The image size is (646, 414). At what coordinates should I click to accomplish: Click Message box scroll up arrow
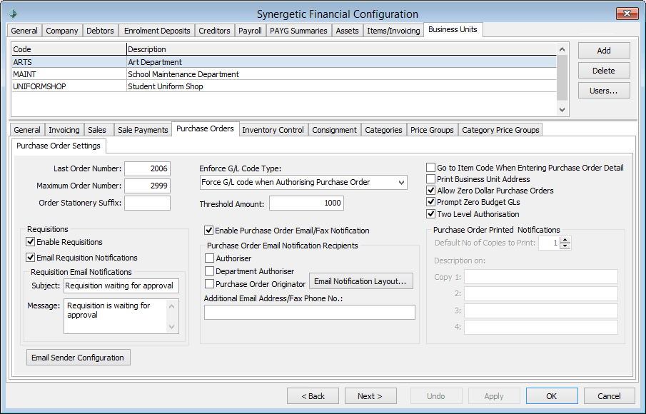pyautogui.click(x=172, y=306)
